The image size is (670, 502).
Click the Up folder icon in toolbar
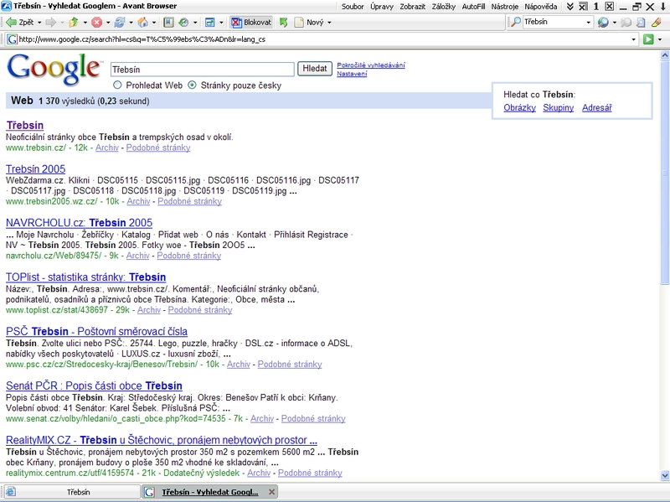74,23
